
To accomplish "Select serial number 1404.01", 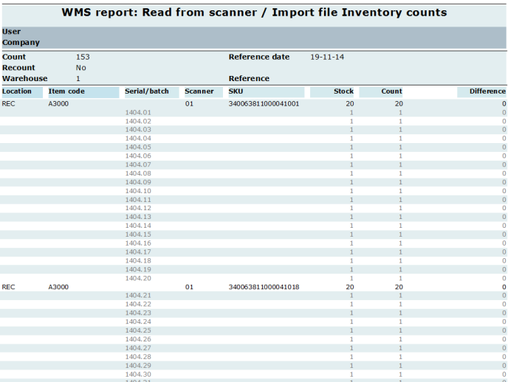I will click(x=138, y=112).
